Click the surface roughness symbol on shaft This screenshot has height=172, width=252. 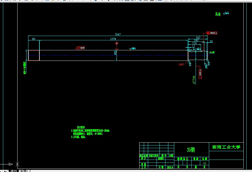coord(132,49)
